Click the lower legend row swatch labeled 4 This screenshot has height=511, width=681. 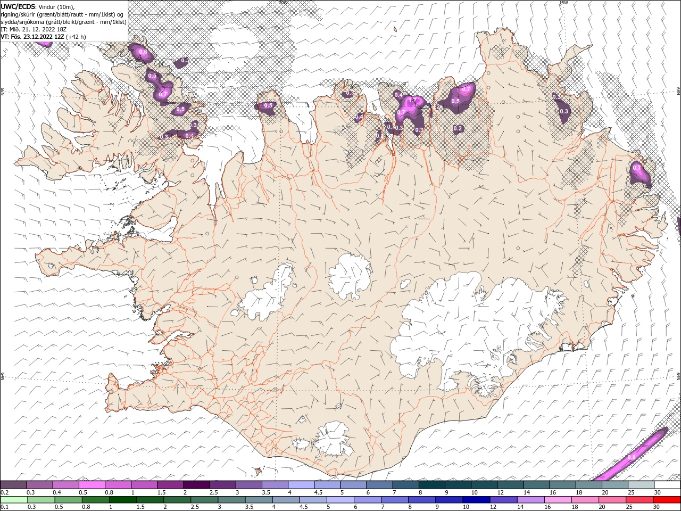click(x=286, y=500)
